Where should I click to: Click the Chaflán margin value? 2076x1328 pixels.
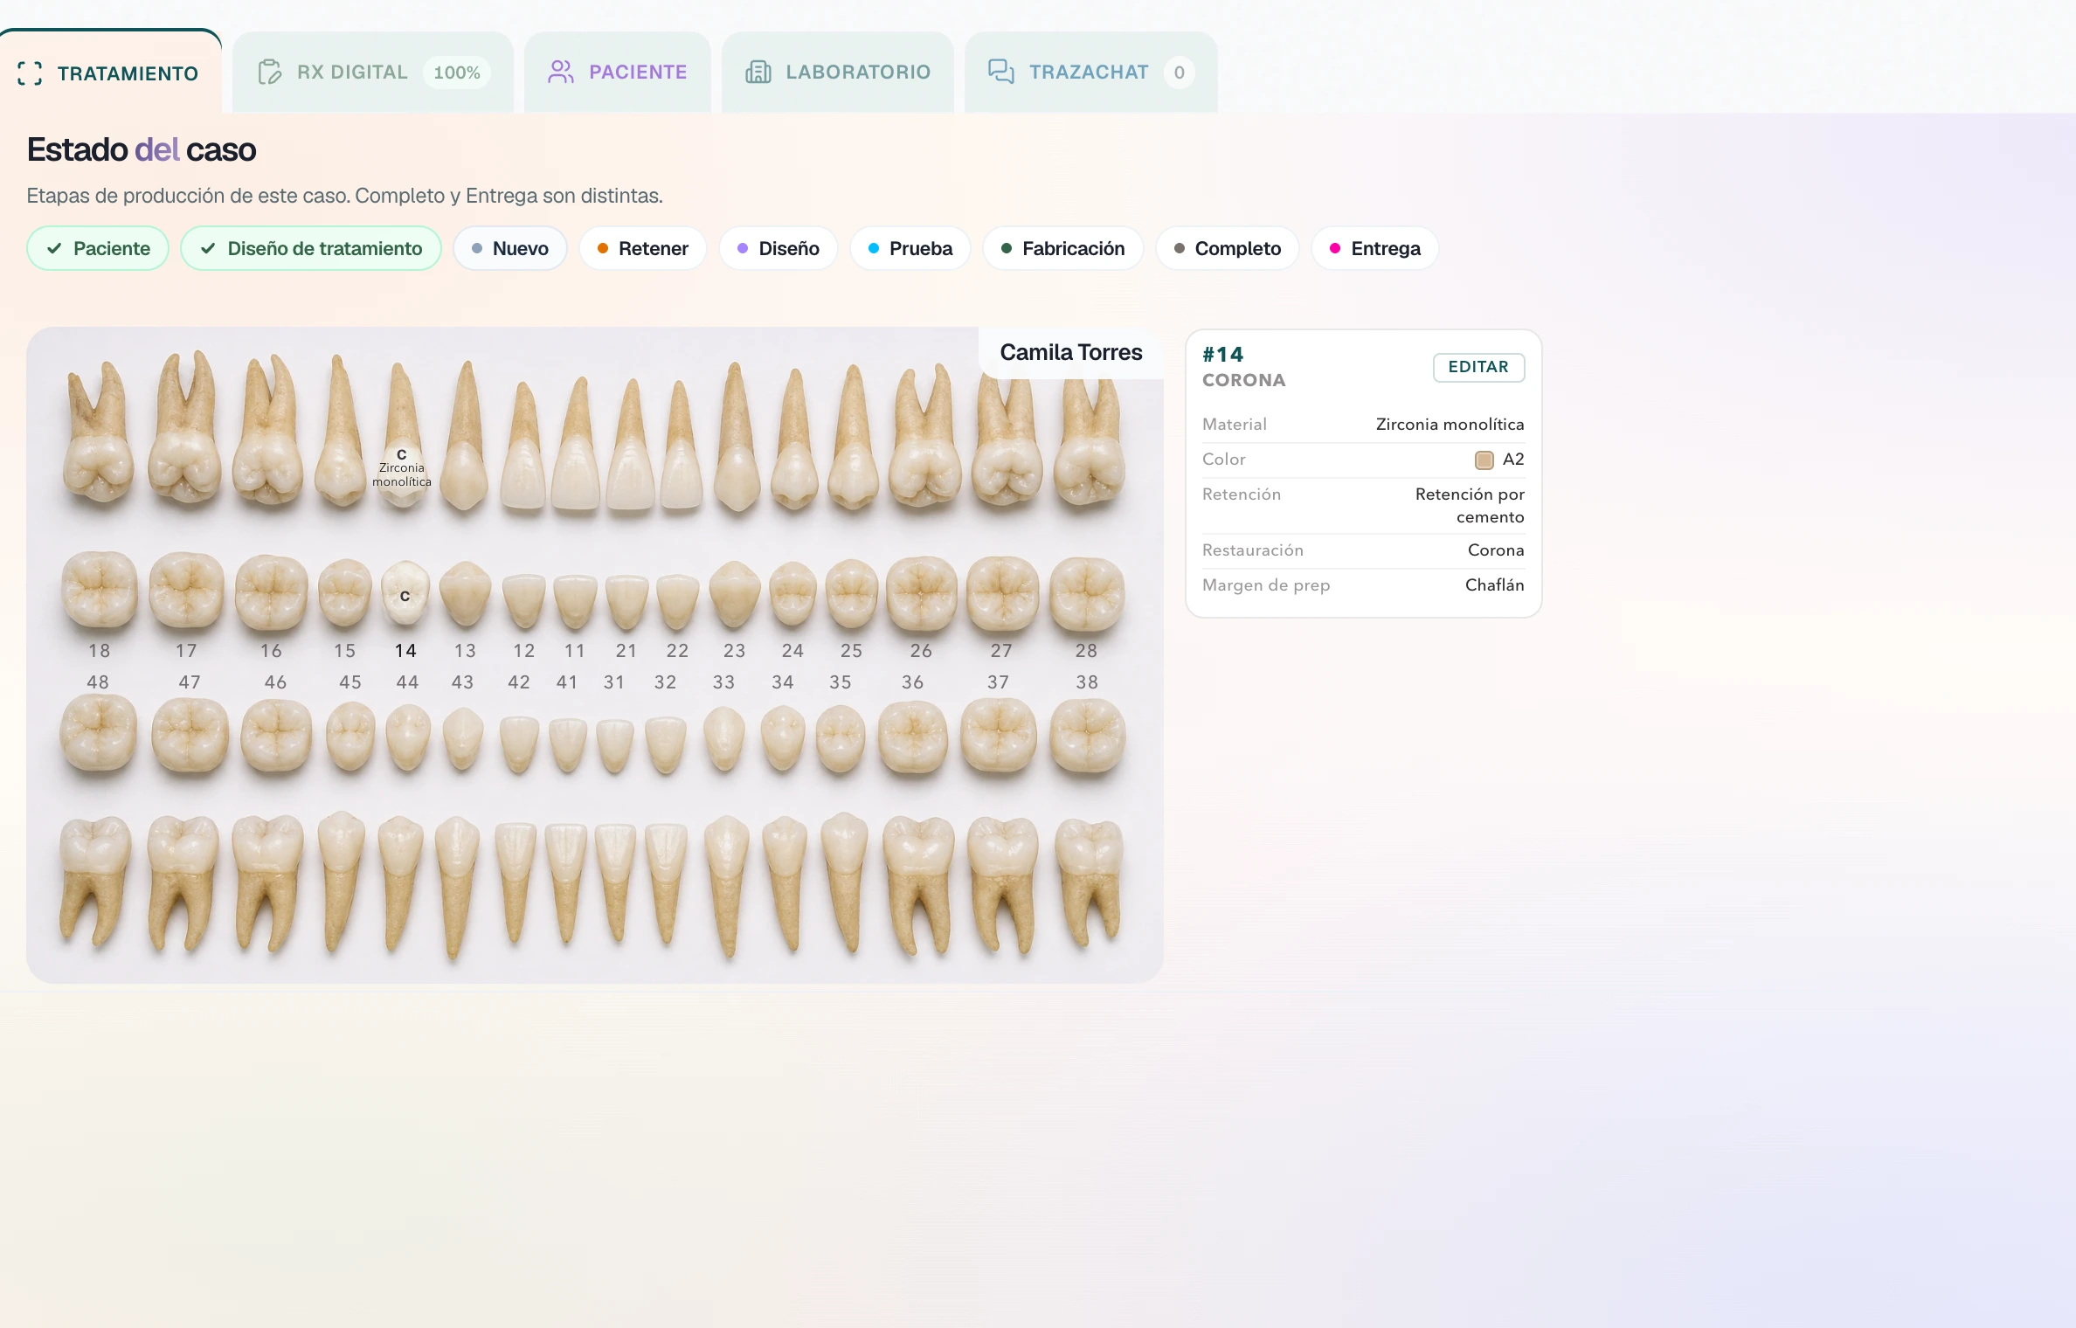coord(1494,585)
